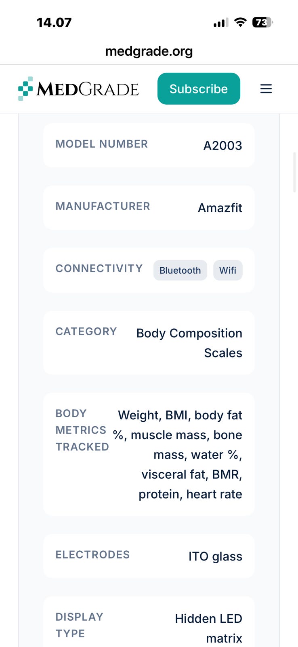Image resolution: width=298 pixels, height=647 pixels.
Task: Click the MedGrade cross logo icon
Action: pos(25,89)
